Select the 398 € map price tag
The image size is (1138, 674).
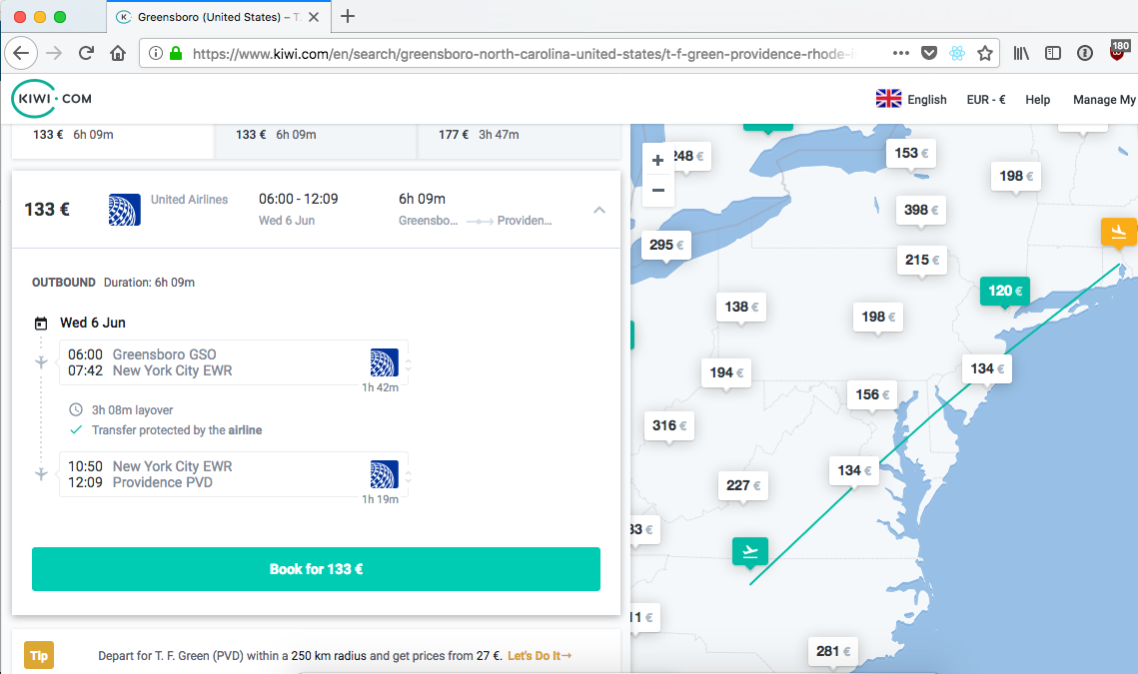tap(921, 210)
